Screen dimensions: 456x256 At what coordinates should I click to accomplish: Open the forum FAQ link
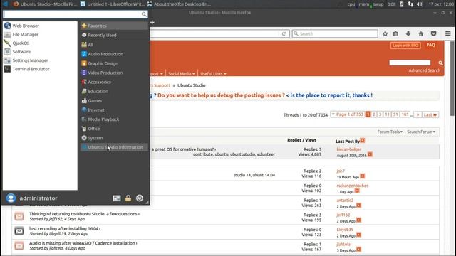pyautogui.click(x=430, y=45)
